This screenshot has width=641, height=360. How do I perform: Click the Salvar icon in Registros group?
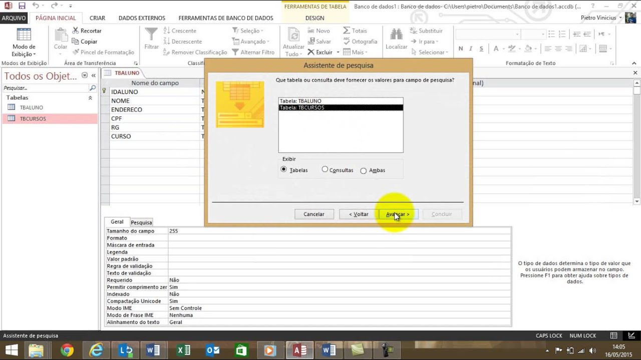click(311, 41)
